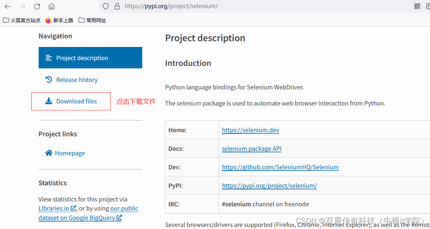Screen dimensions: 430x229
Task: Click the #selenium channel on freenode text
Action: (265, 204)
